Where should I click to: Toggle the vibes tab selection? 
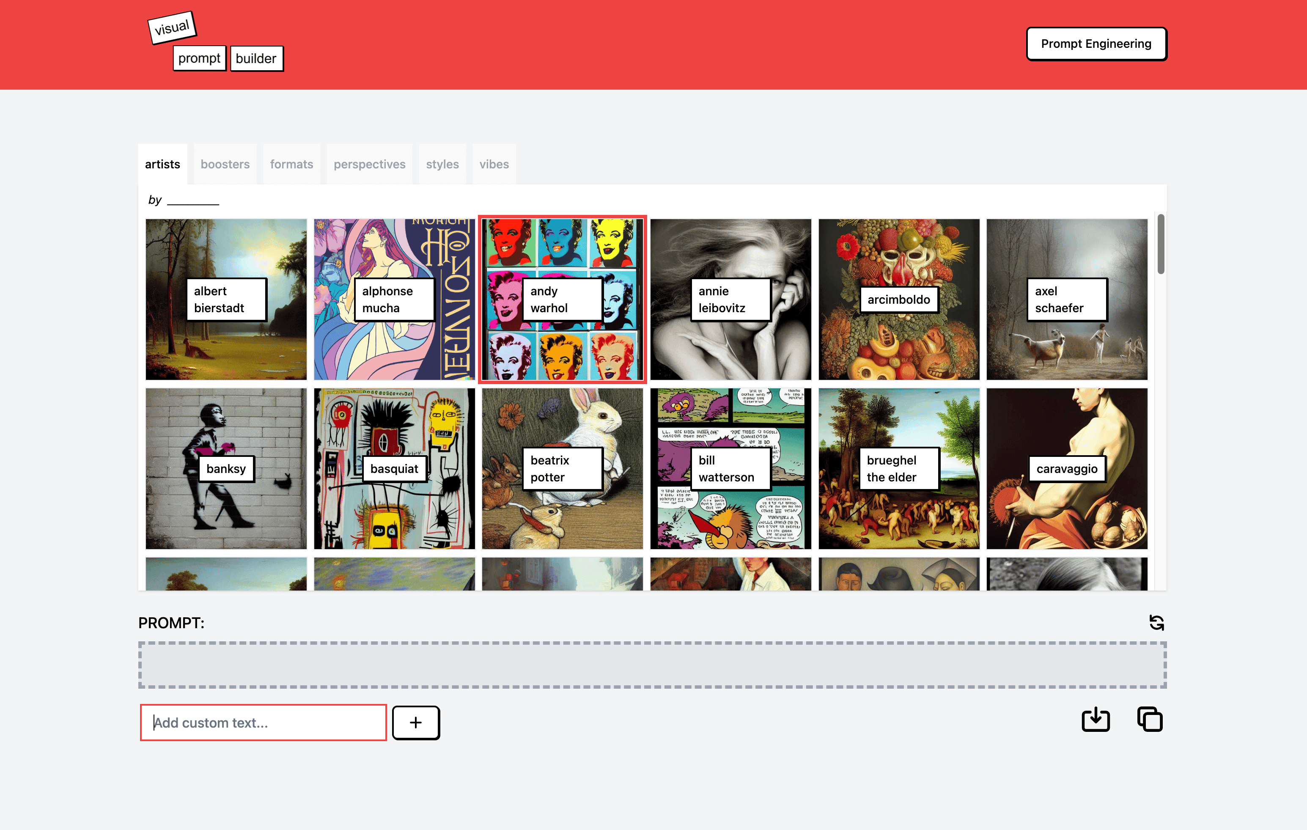494,164
